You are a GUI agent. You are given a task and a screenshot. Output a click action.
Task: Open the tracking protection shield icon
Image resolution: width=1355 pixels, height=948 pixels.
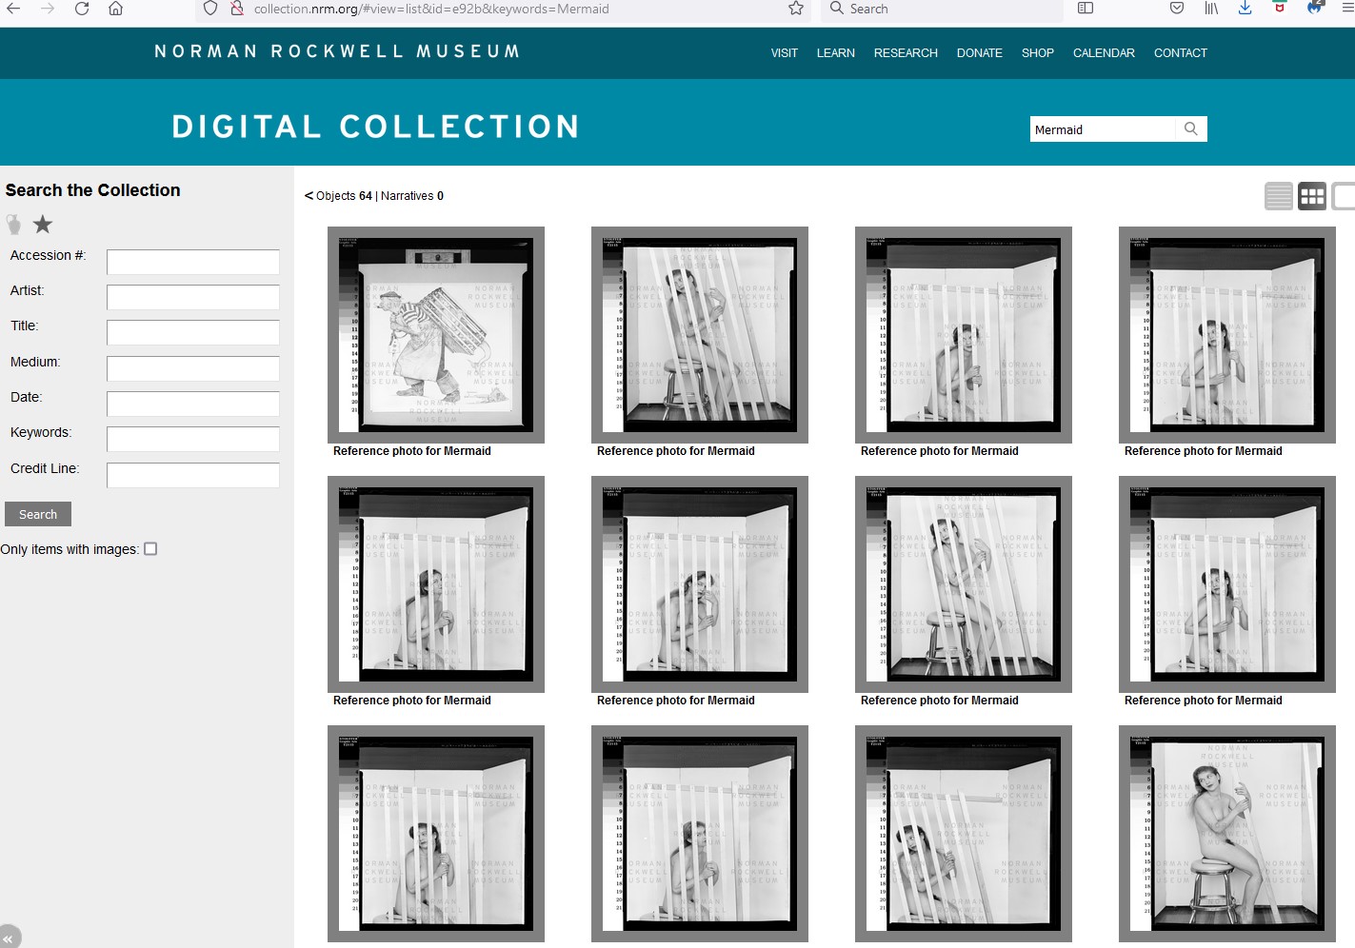coord(211,9)
